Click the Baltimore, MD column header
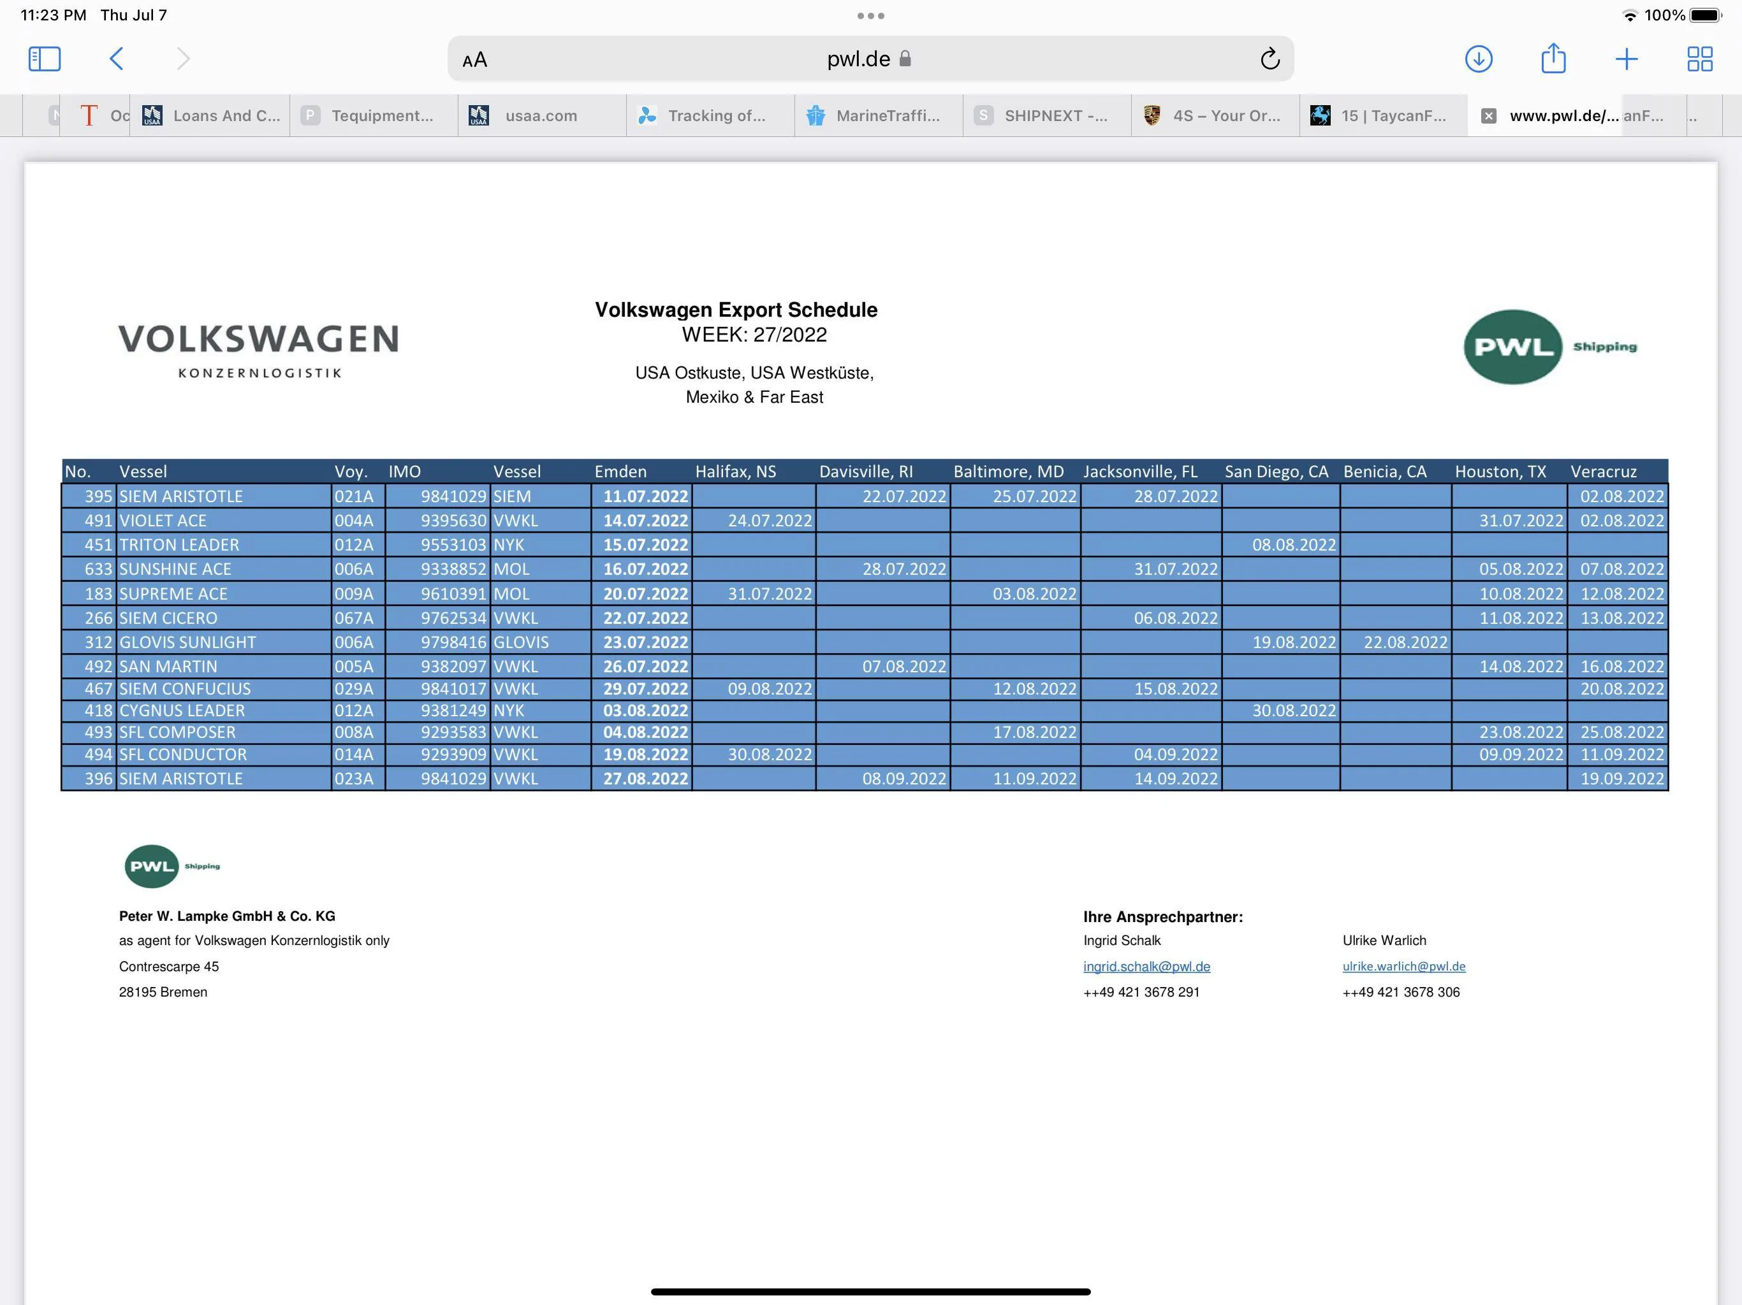1742x1305 pixels. point(1009,472)
